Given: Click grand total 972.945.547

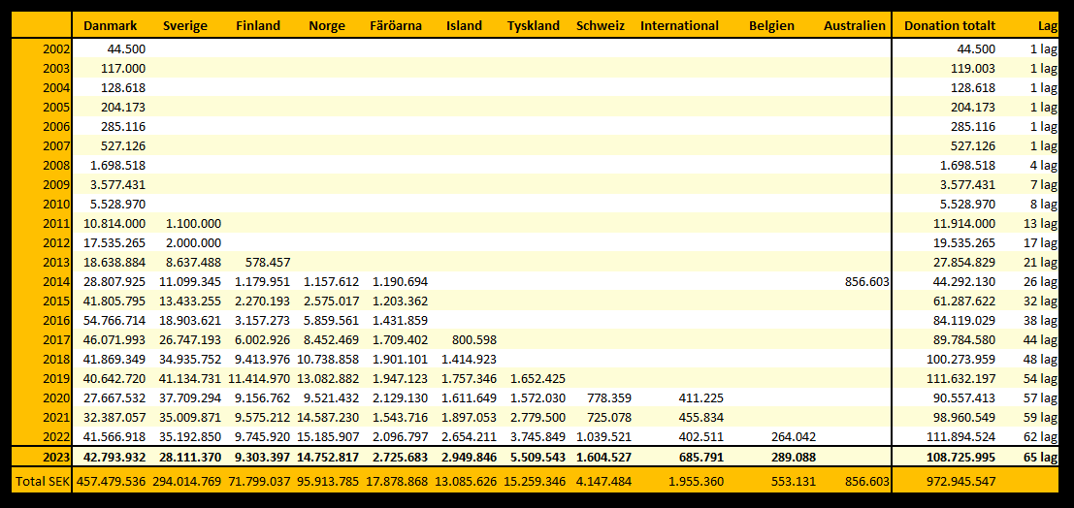Looking at the screenshot, I should (x=961, y=481).
